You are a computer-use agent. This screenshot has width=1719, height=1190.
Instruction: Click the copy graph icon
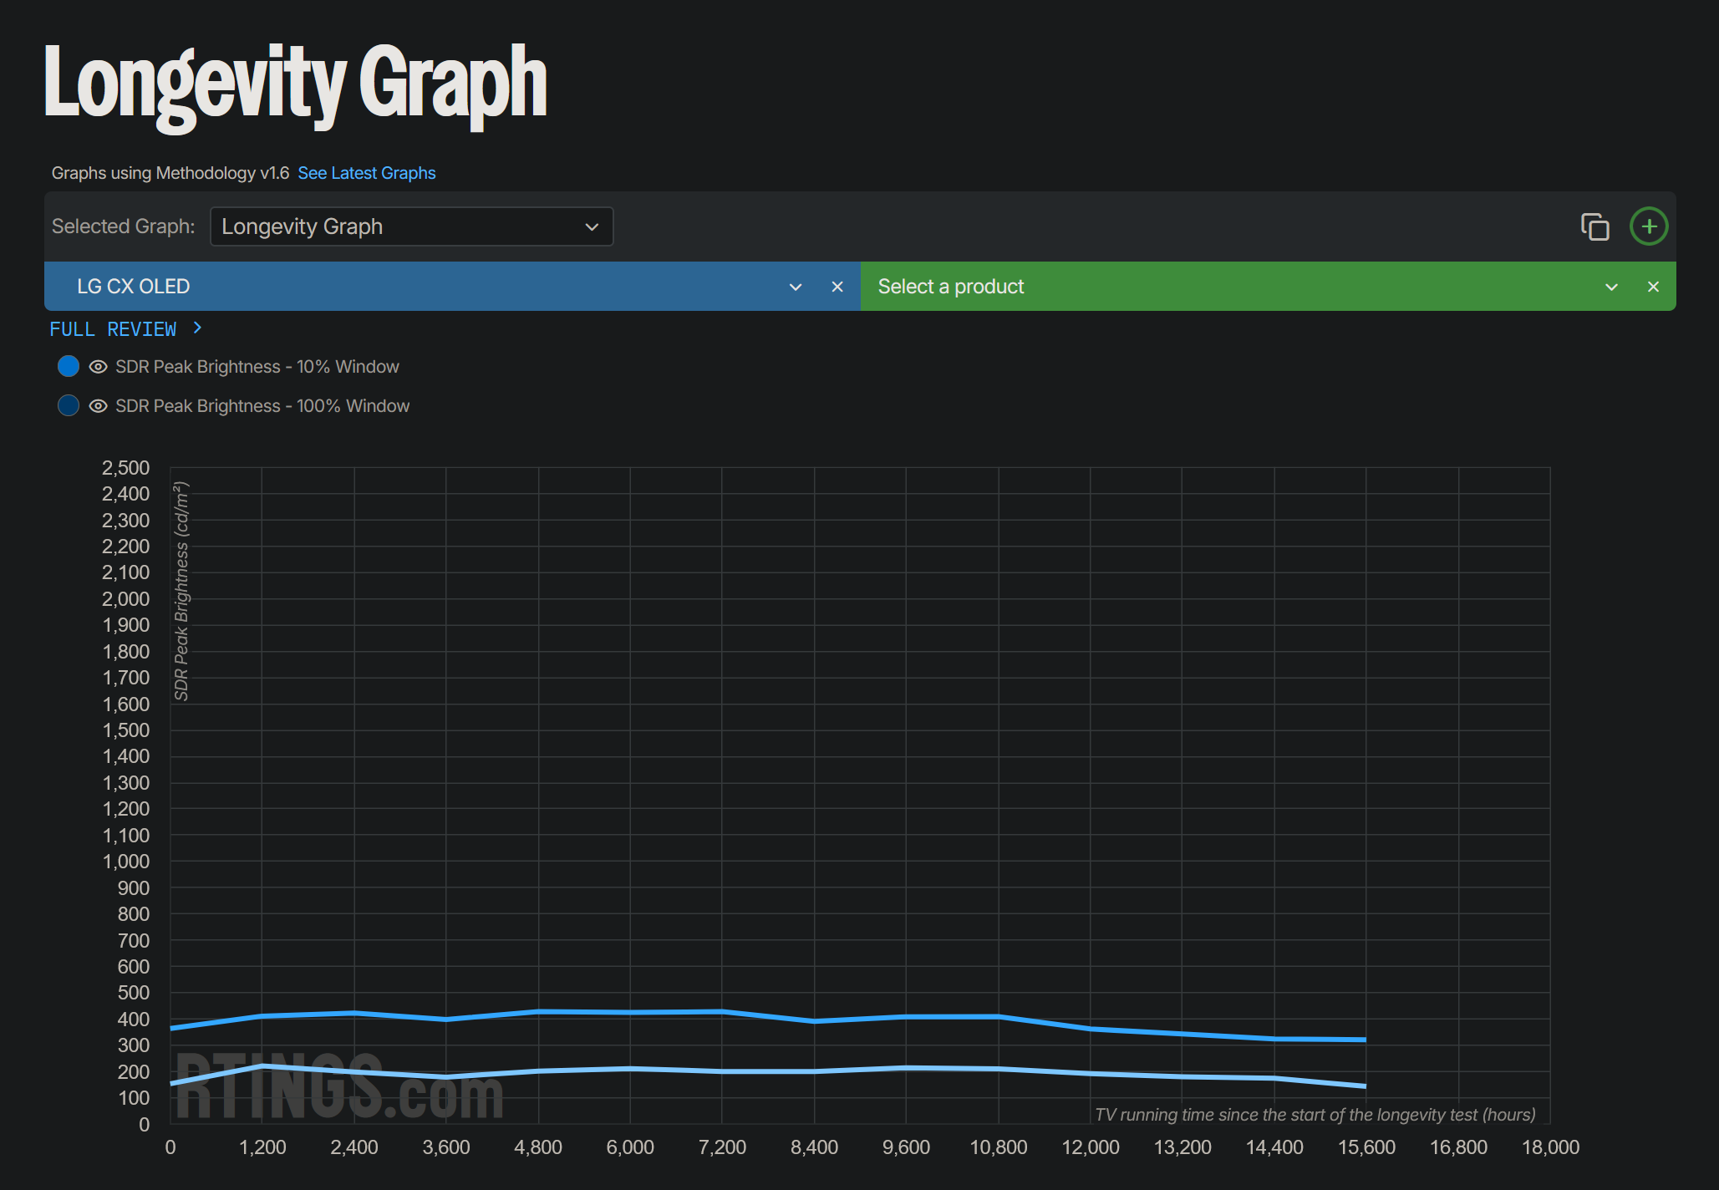click(x=1594, y=226)
